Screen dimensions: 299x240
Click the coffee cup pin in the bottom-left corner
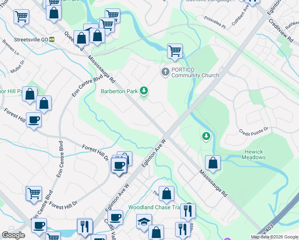coord(39,226)
